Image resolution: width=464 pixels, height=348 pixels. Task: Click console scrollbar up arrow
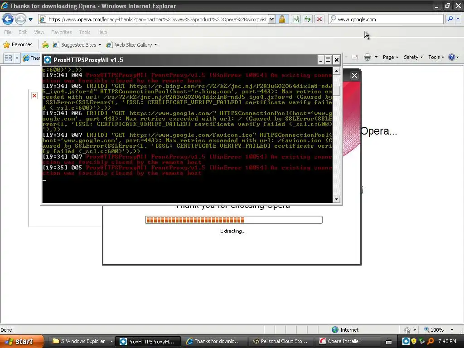(x=336, y=71)
